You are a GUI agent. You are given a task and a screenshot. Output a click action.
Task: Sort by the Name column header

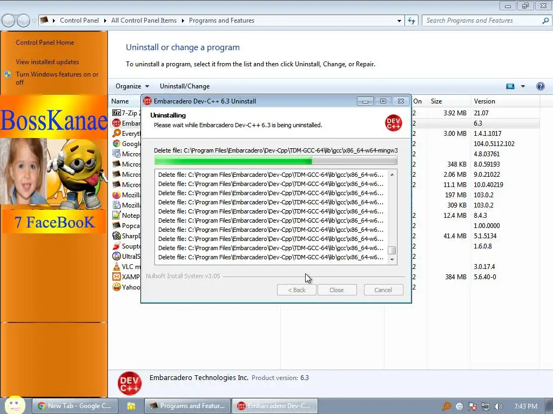120,101
